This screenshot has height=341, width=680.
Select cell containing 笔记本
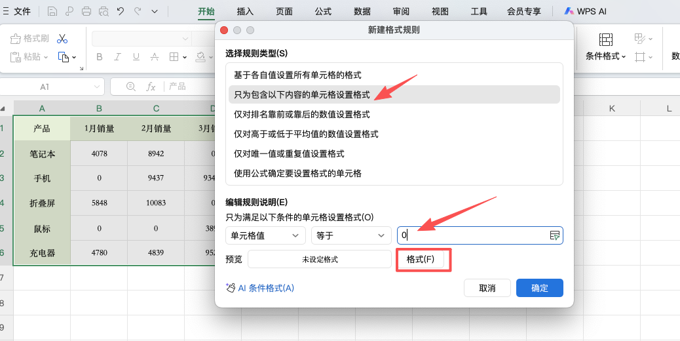42,154
